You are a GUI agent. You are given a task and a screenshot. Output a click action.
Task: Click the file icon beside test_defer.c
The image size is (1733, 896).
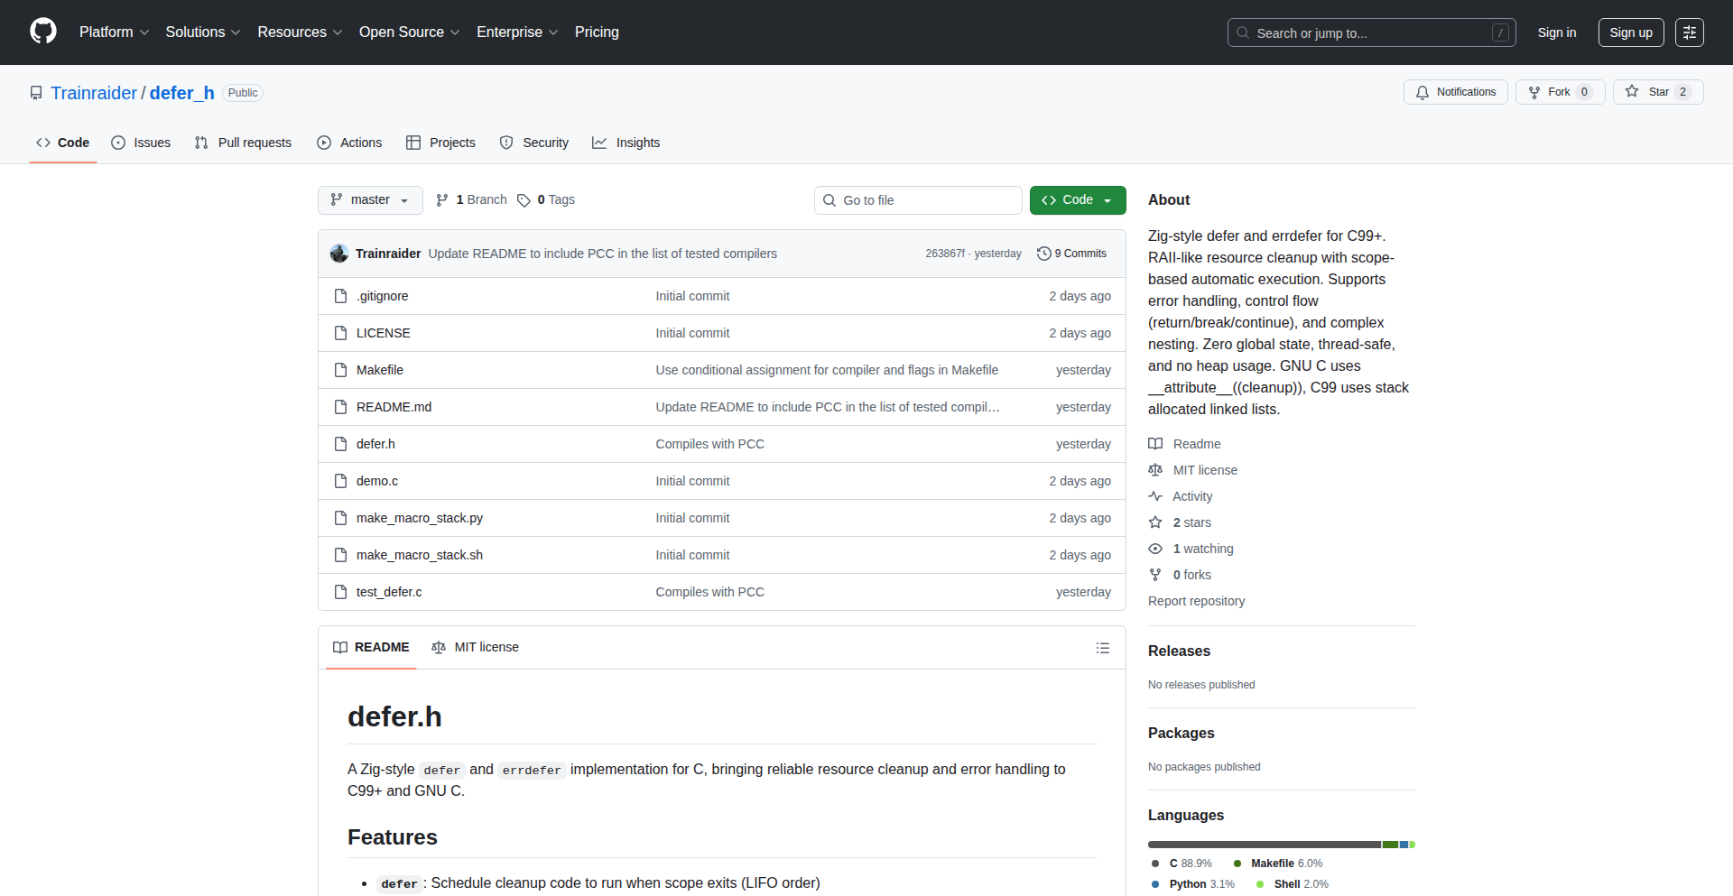coord(340,592)
